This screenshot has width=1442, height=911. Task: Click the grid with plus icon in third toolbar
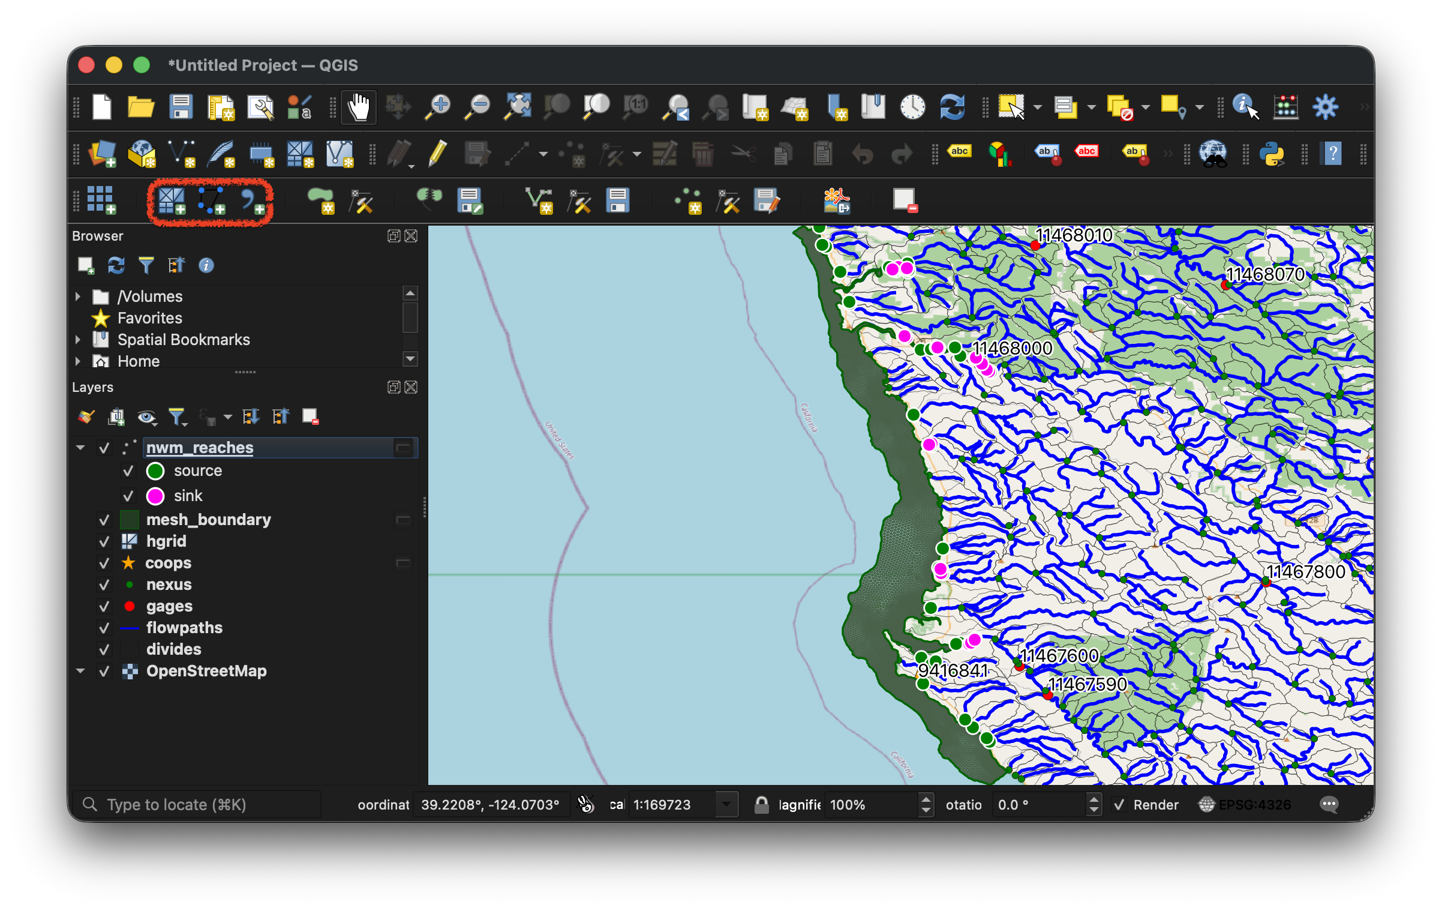point(101,200)
